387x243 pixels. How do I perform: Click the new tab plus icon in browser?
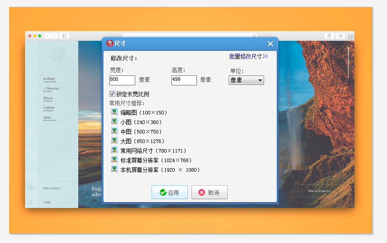tap(351, 38)
